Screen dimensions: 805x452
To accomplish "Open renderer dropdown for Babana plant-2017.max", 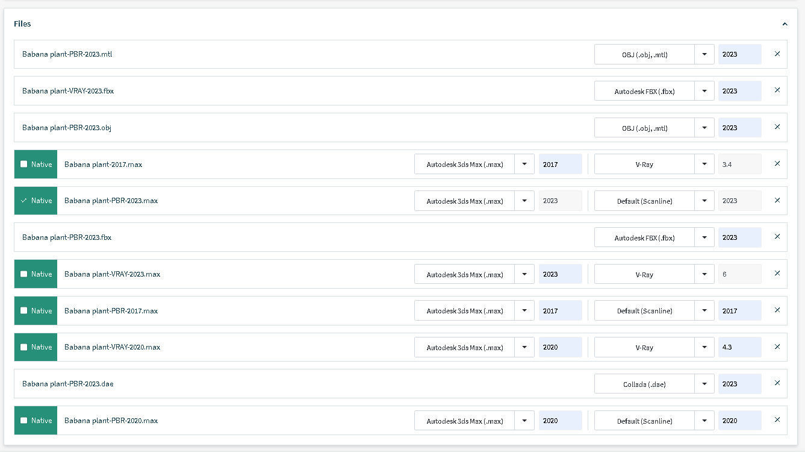I will [704, 164].
